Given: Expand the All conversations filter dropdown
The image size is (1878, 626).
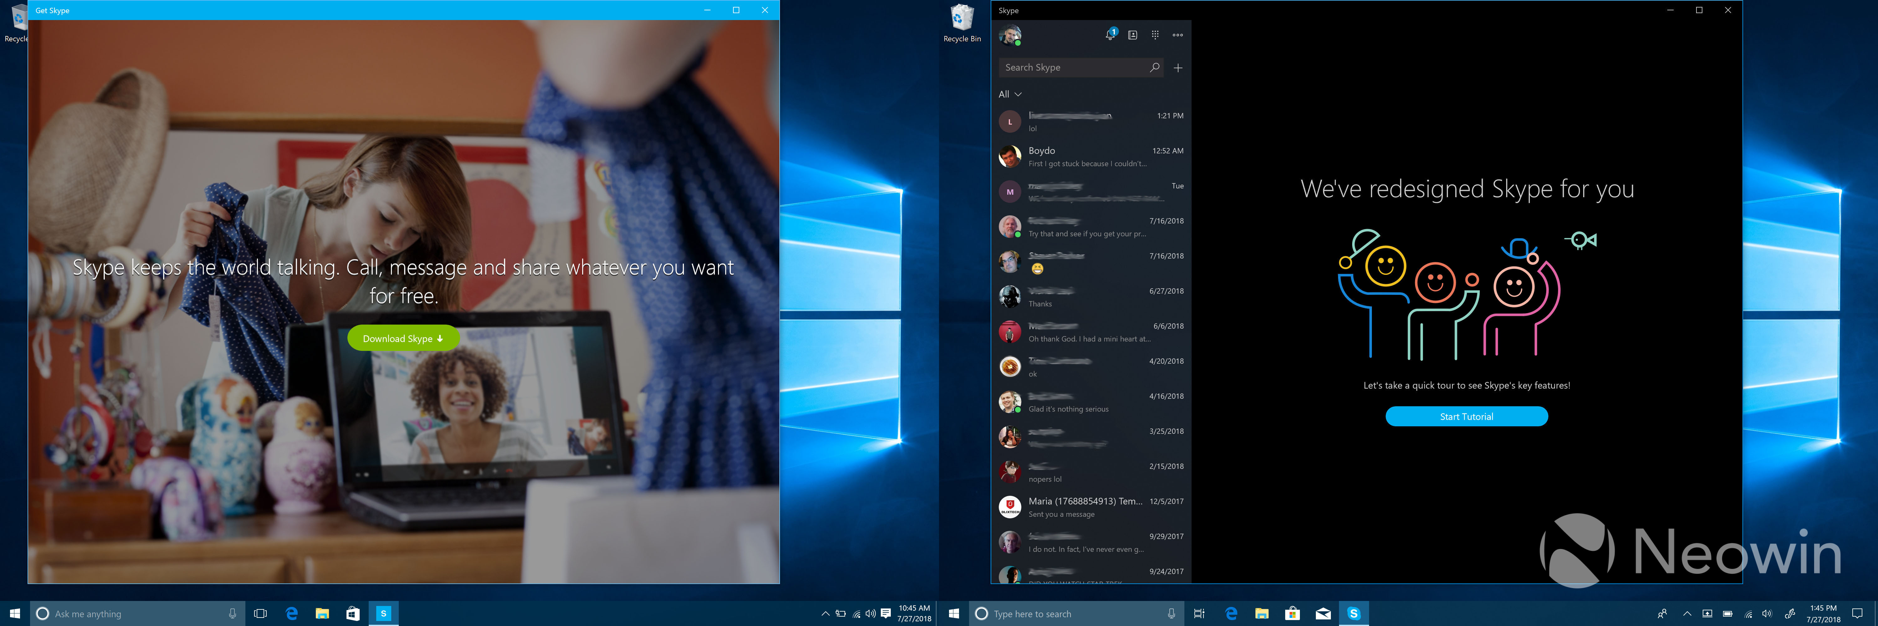Looking at the screenshot, I should (1010, 94).
